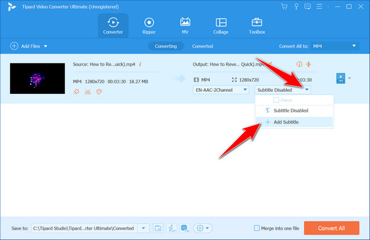Open the Collage tab
Image resolution: width=370 pixels, height=240 pixels.
pyautogui.click(x=221, y=26)
